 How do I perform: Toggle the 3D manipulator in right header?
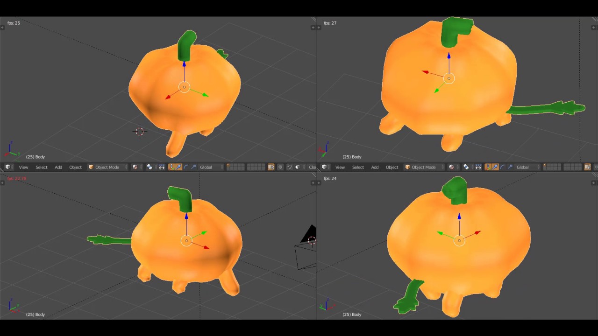pyautogui.click(x=488, y=167)
